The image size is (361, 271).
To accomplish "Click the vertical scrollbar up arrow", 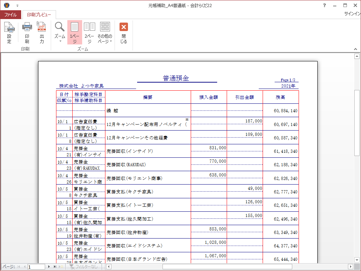I will tap(357, 56).
